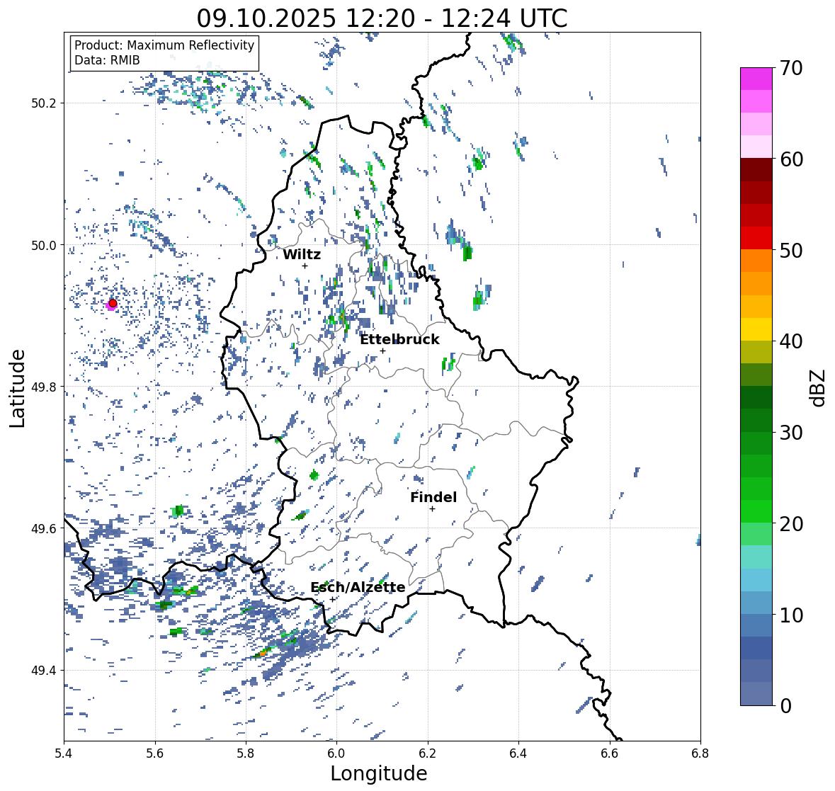
Task: Click the longitude tick label 6.4
Action: 518,753
